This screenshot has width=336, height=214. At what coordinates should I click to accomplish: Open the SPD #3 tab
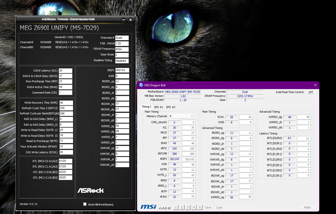click(171, 107)
